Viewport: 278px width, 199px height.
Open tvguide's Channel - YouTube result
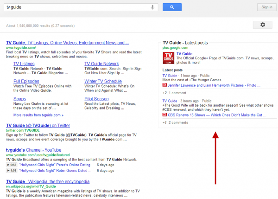coord(33,150)
